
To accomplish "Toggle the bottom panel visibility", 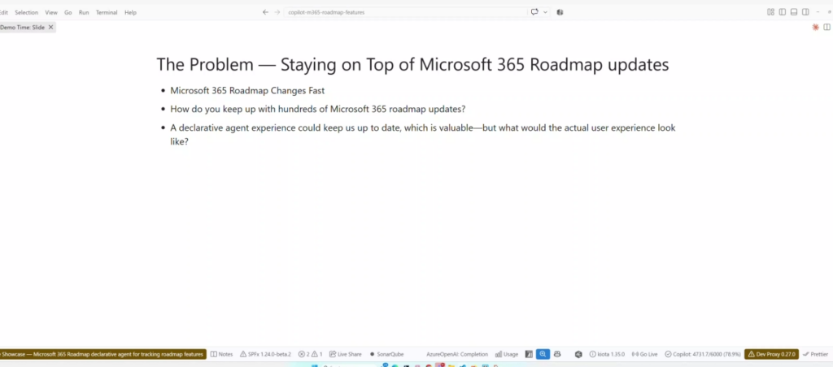I will [794, 12].
